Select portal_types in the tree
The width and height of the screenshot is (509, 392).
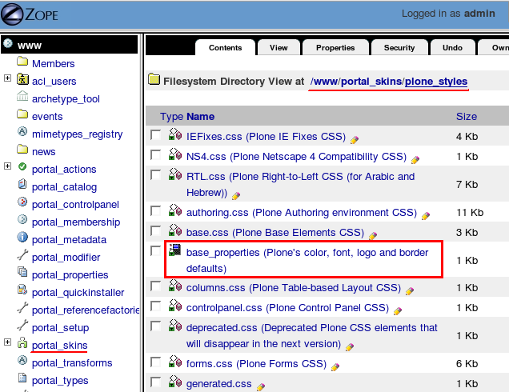click(x=60, y=380)
